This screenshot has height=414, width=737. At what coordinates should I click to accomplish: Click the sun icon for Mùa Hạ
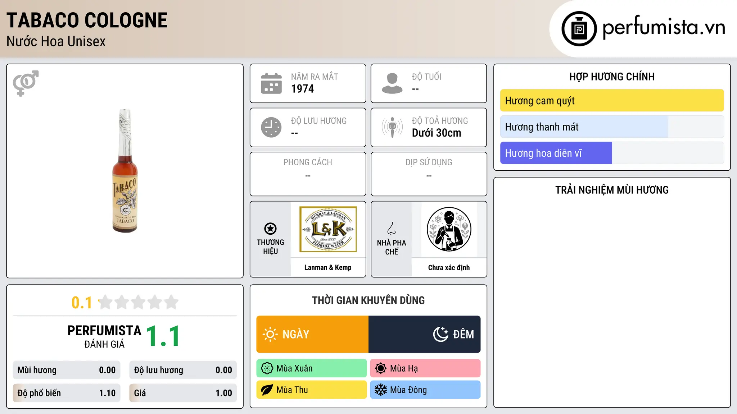(381, 368)
